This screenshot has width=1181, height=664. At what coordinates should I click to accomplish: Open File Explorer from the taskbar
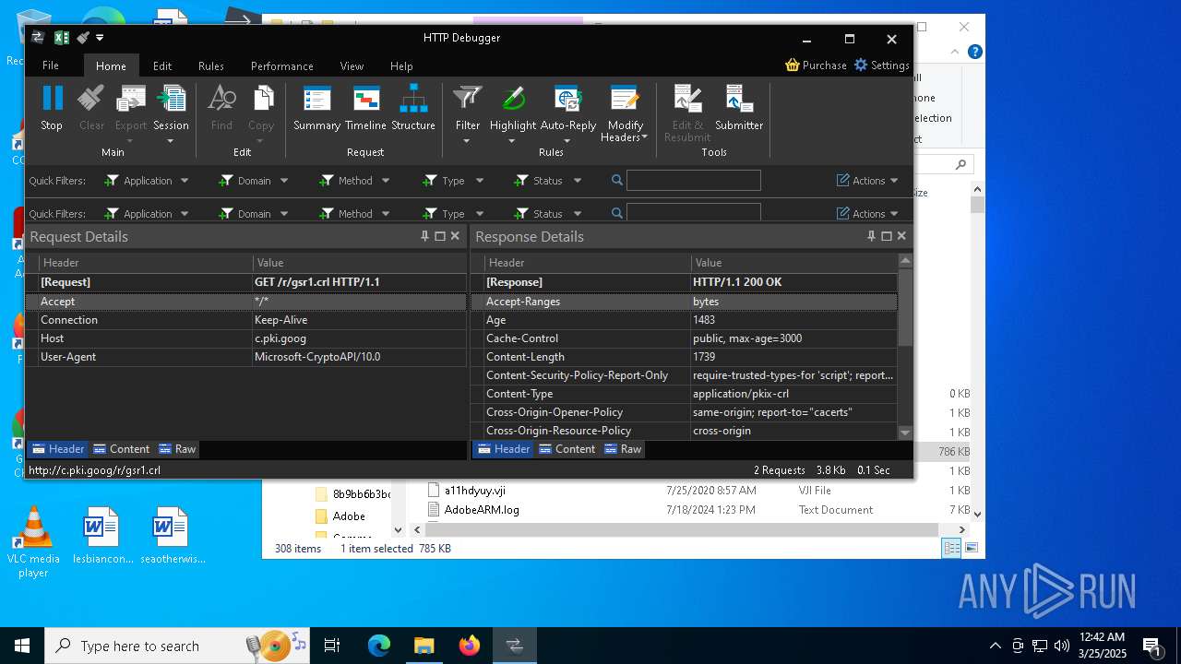[x=424, y=646]
